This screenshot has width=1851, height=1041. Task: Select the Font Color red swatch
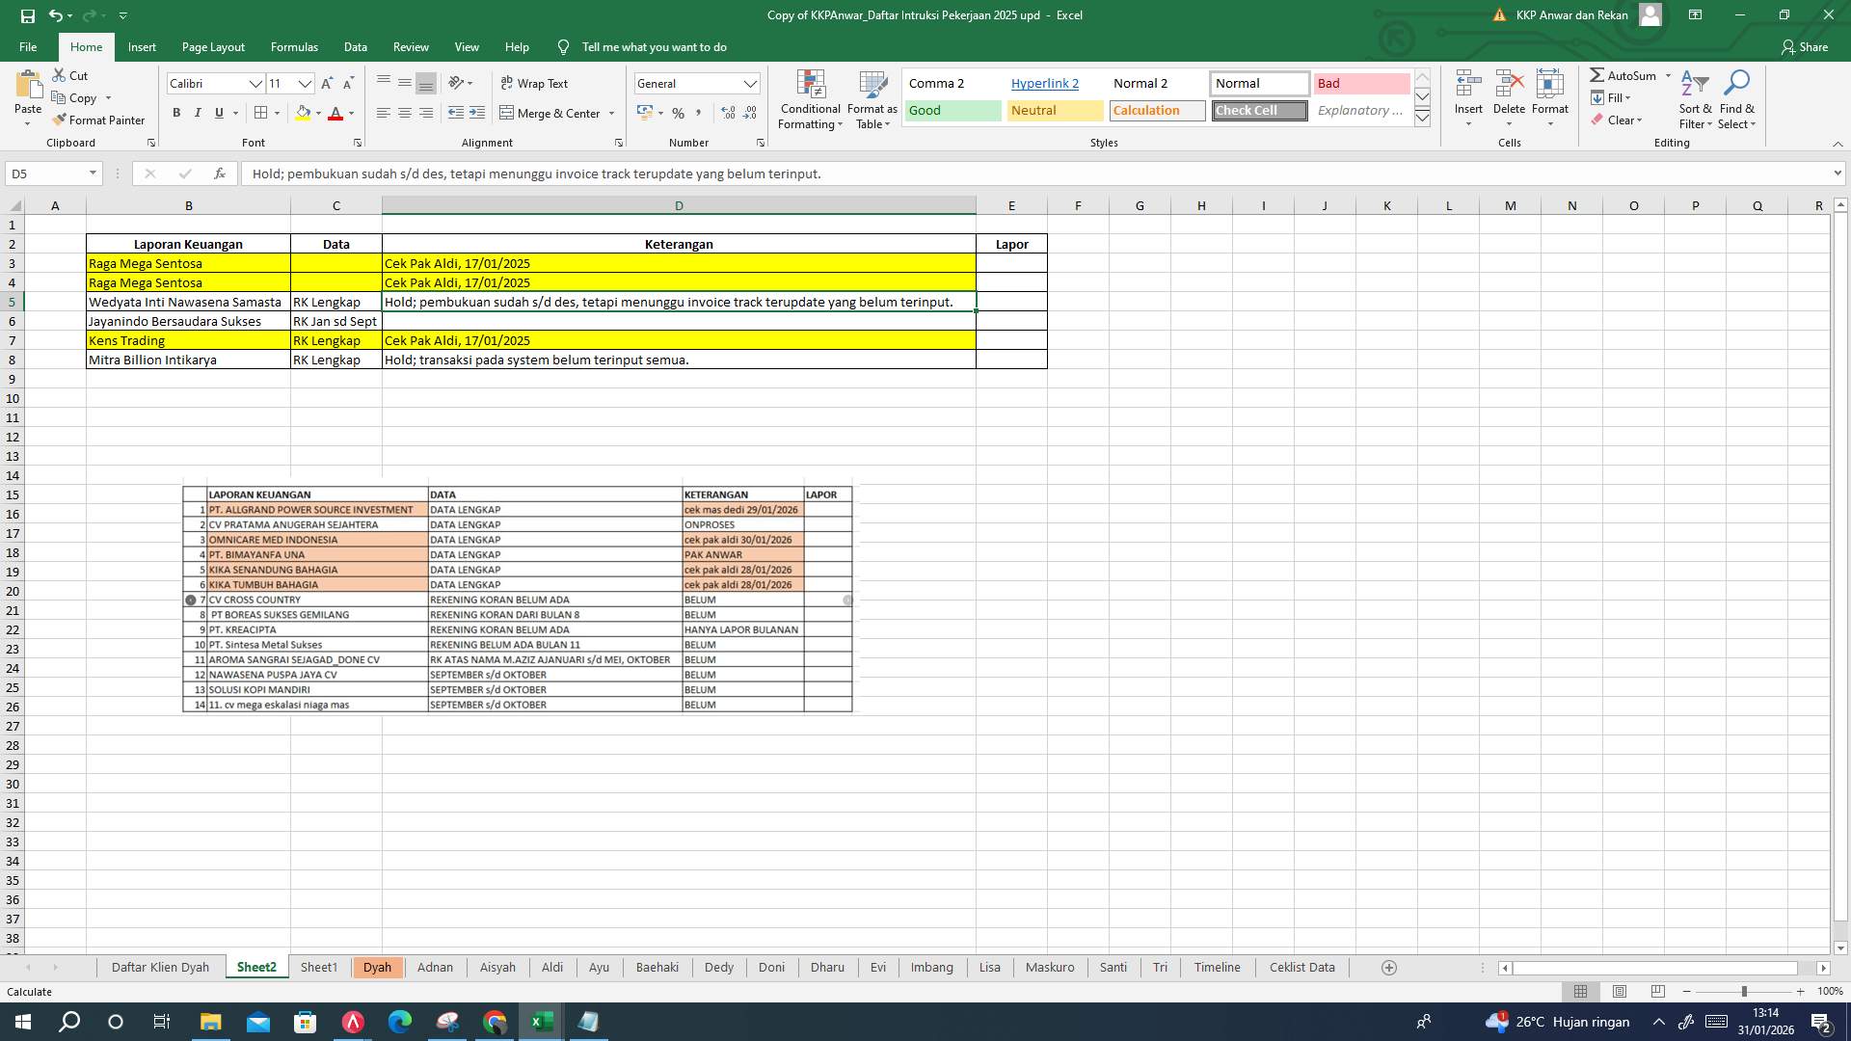(x=335, y=113)
